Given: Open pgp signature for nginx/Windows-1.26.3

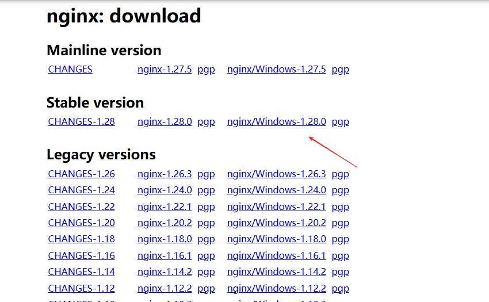Looking at the screenshot, I should 340,174.
